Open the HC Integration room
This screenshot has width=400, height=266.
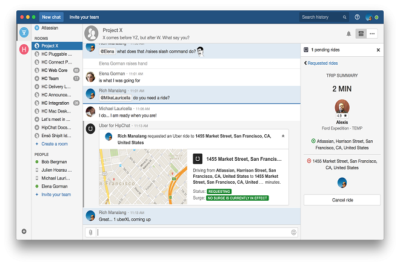[57, 103]
